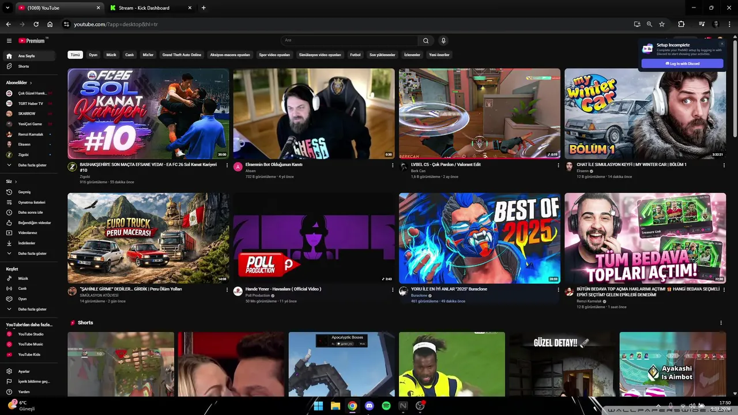Click the YouTube search input field
738x415 pixels.
(x=349, y=40)
